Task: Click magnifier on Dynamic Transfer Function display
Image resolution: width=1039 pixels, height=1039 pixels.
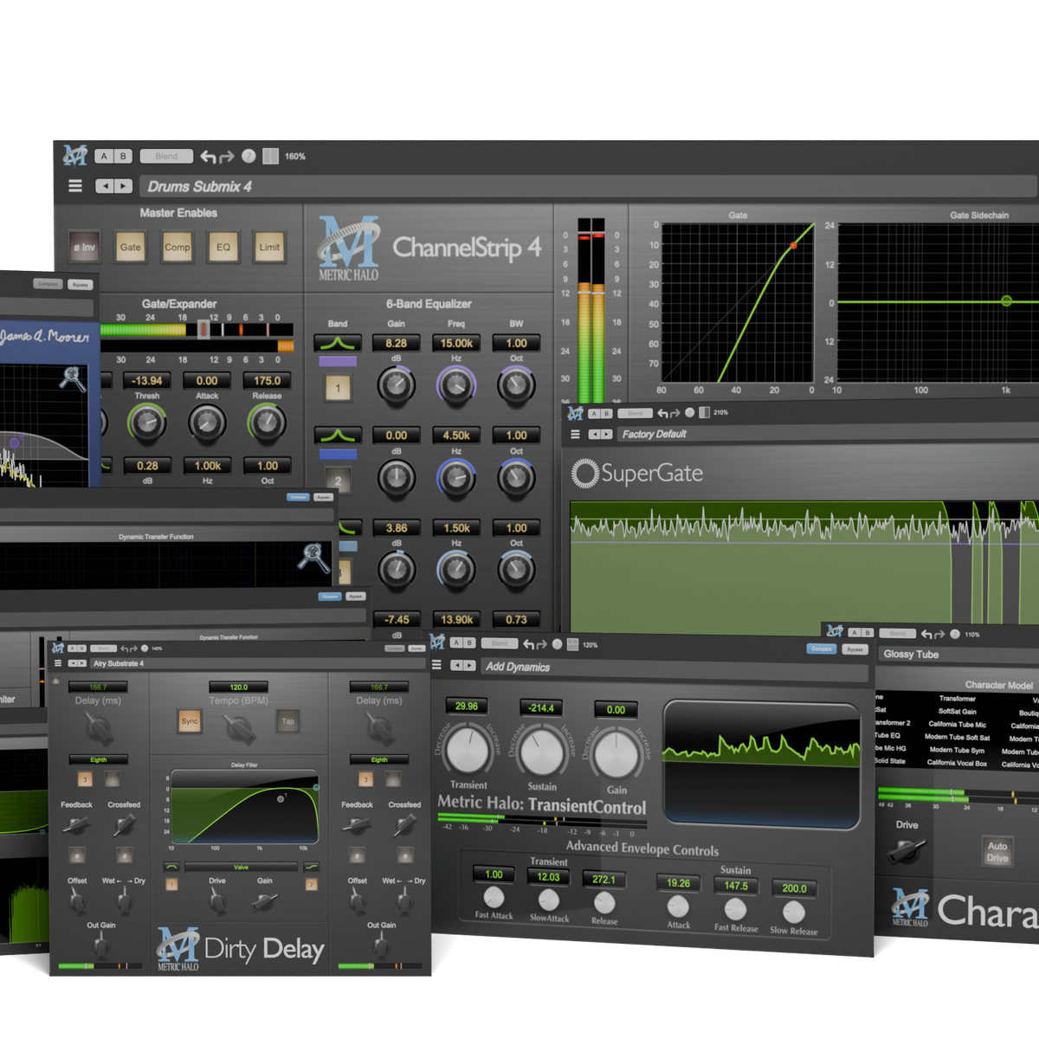Action: click(x=313, y=558)
